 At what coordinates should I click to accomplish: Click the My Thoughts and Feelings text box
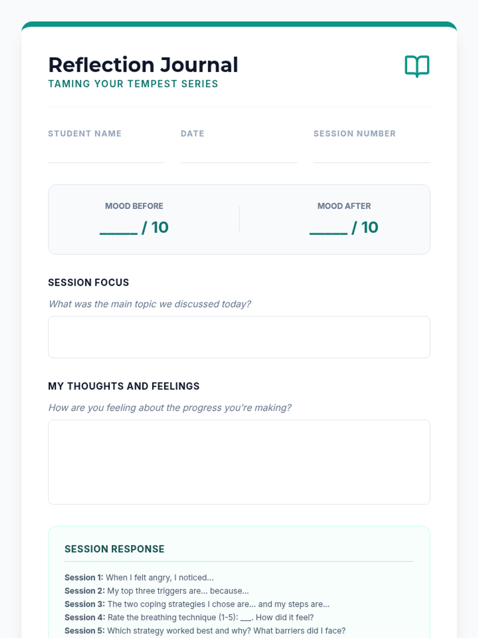pyautogui.click(x=239, y=462)
